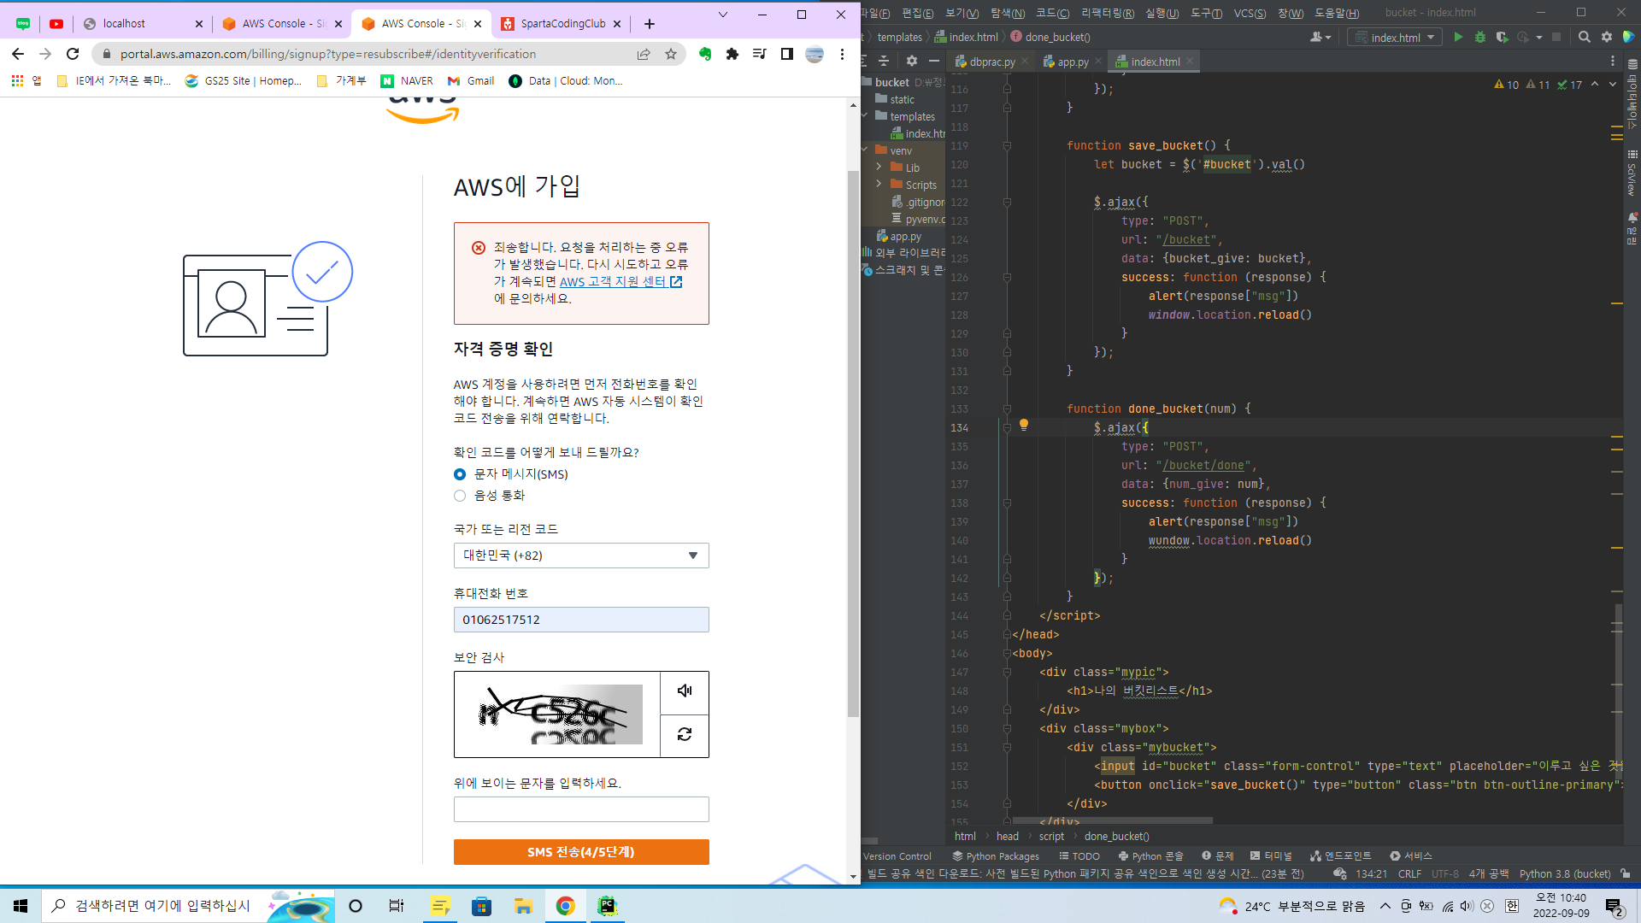Select the voice call option
1641x923 pixels.
coord(460,496)
